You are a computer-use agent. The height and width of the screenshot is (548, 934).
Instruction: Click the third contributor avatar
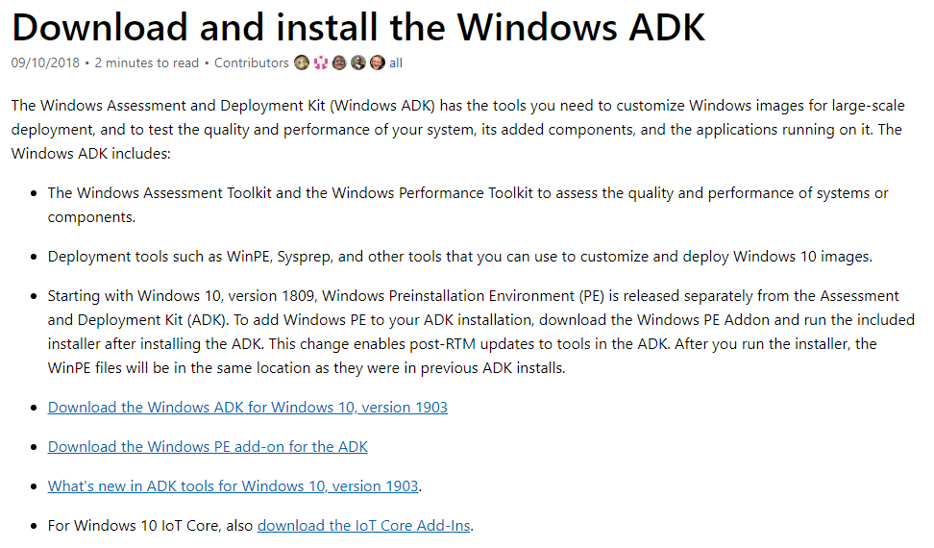point(339,62)
